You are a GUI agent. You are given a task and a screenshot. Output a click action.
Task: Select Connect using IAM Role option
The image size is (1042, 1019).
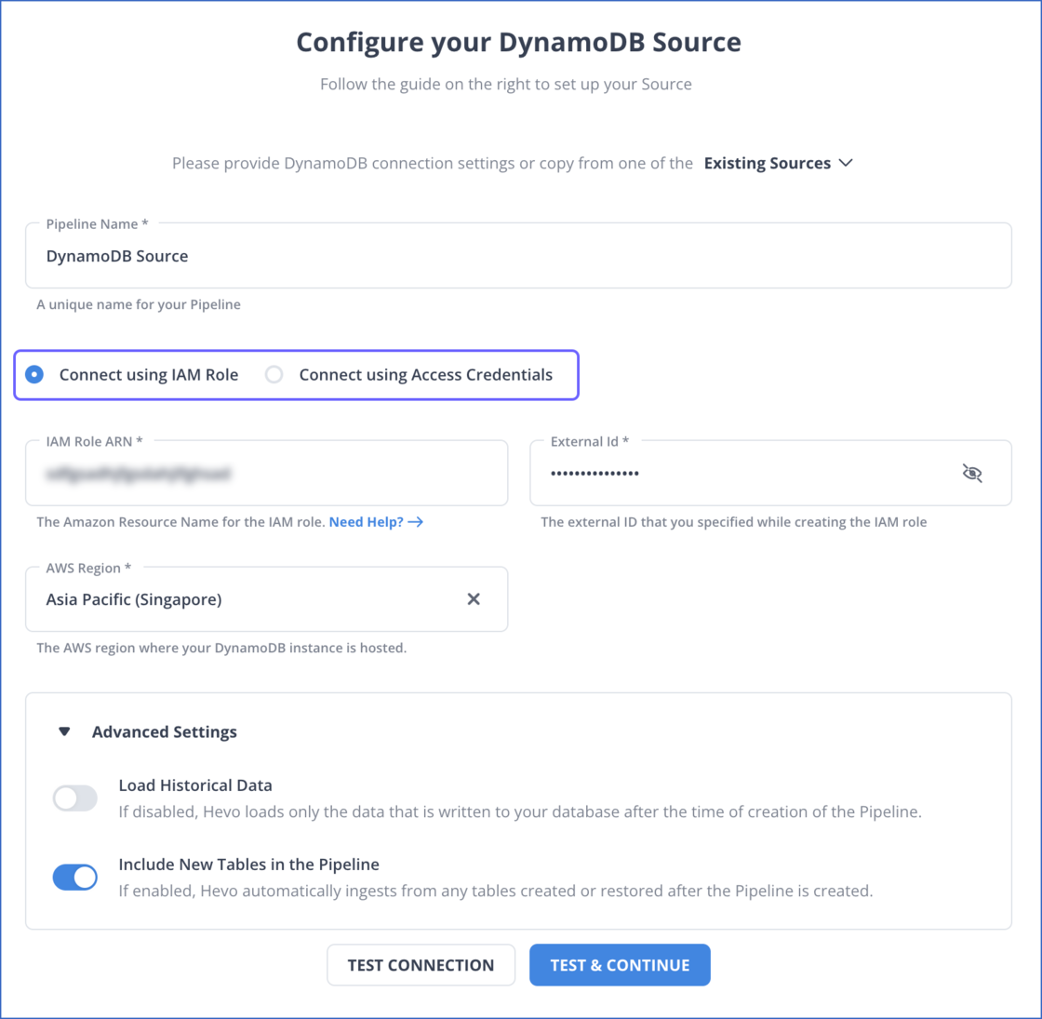click(x=33, y=374)
